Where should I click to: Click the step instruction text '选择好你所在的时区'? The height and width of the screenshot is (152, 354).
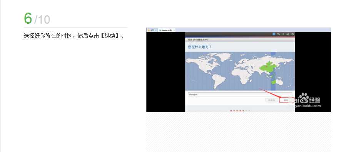click(47, 36)
